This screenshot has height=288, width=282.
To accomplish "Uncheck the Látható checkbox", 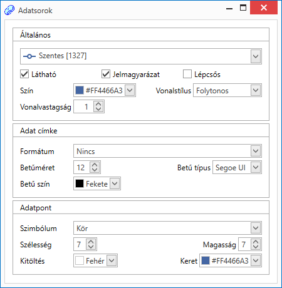I will pyautogui.click(x=24, y=74).
